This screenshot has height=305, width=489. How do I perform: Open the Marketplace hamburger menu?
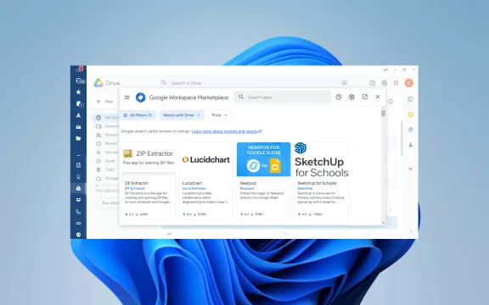coord(127,97)
